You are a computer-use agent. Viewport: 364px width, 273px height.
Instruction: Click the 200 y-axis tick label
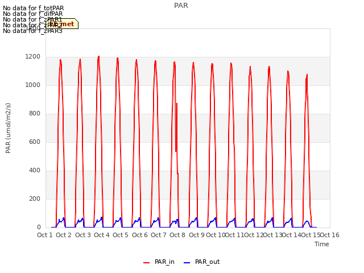pyautogui.click(x=35, y=198)
